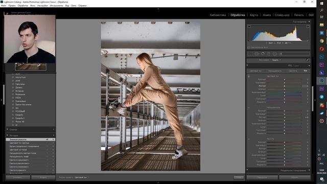Click the Предыдущие button at bottom right

(x=262, y=177)
